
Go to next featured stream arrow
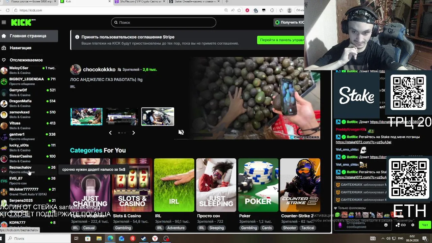[134, 133]
